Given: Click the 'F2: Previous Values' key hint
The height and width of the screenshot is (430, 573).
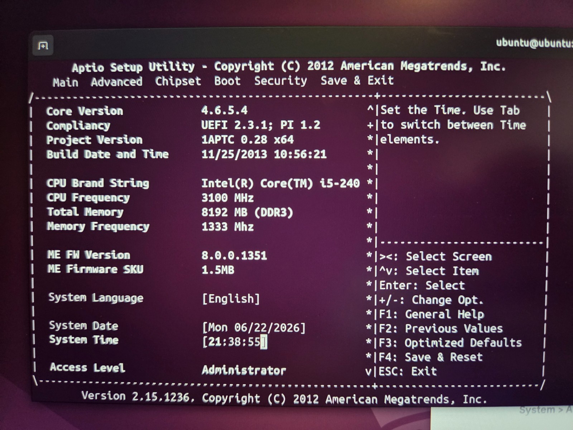Looking at the screenshot, I should click(441, 329).
